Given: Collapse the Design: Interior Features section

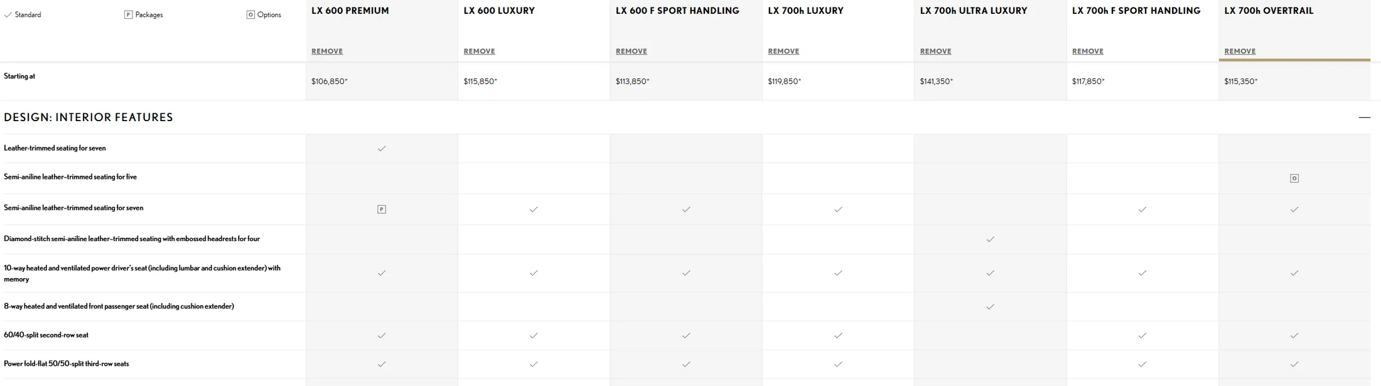Looking at the screenshot, I should pos(1364,117).
